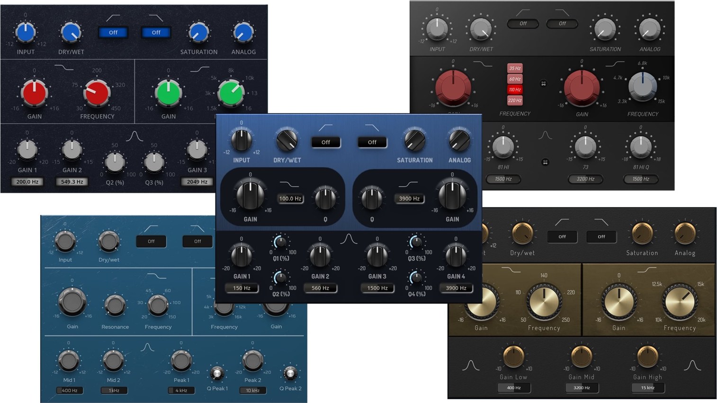This screenshot has height=403, width=717.
Task: Open the 15 kHz field under Gain High
Action: [647, 388]
